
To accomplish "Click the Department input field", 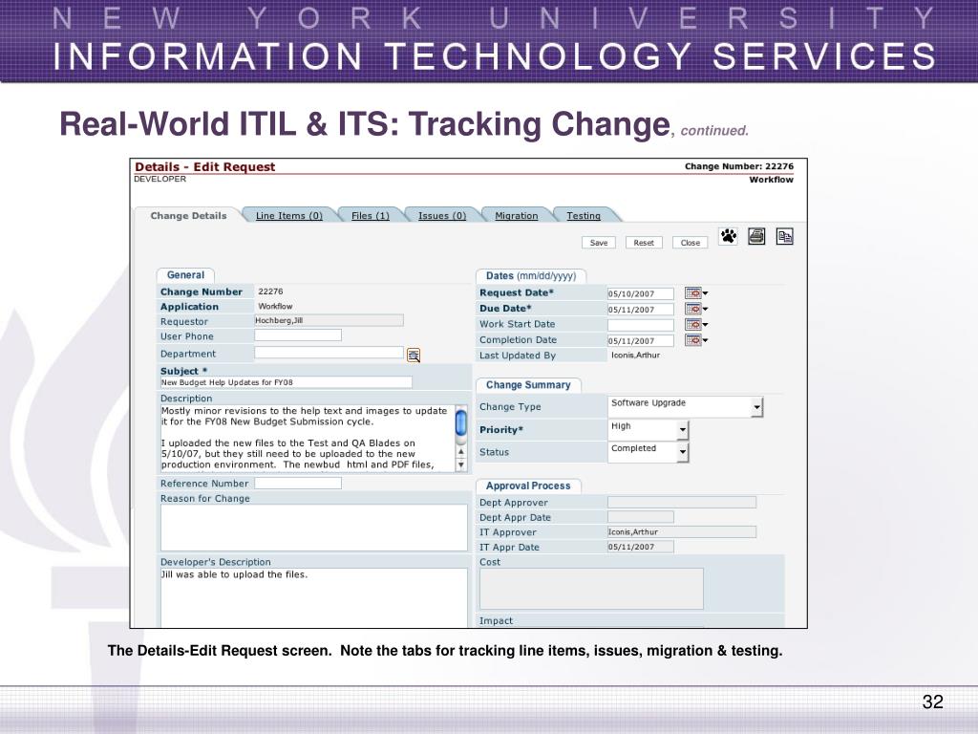I will [329, 353].
